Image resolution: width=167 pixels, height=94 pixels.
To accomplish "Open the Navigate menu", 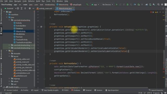I will 18,1.
